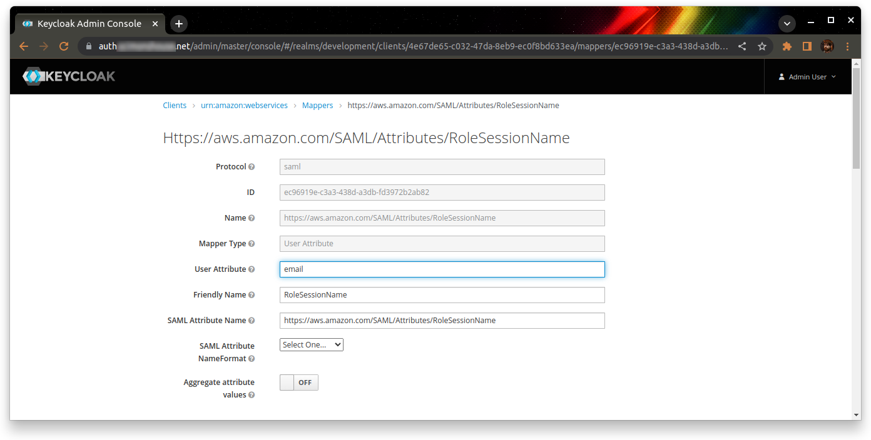Click the breadcrumb's current RoleSessionName entry
871x440 pixels.
(453, 106)
